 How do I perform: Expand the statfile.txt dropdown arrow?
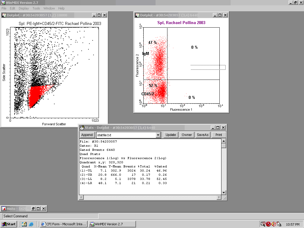coord(158,135)
